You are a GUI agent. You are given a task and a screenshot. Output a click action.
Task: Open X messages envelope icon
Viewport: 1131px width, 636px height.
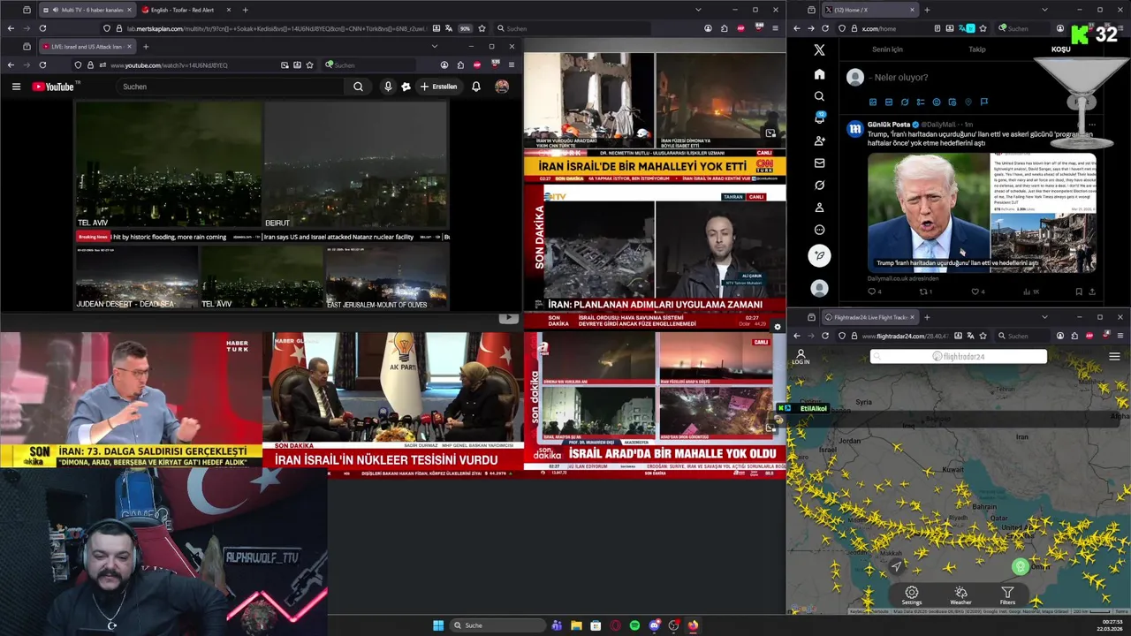coord(819,163)
